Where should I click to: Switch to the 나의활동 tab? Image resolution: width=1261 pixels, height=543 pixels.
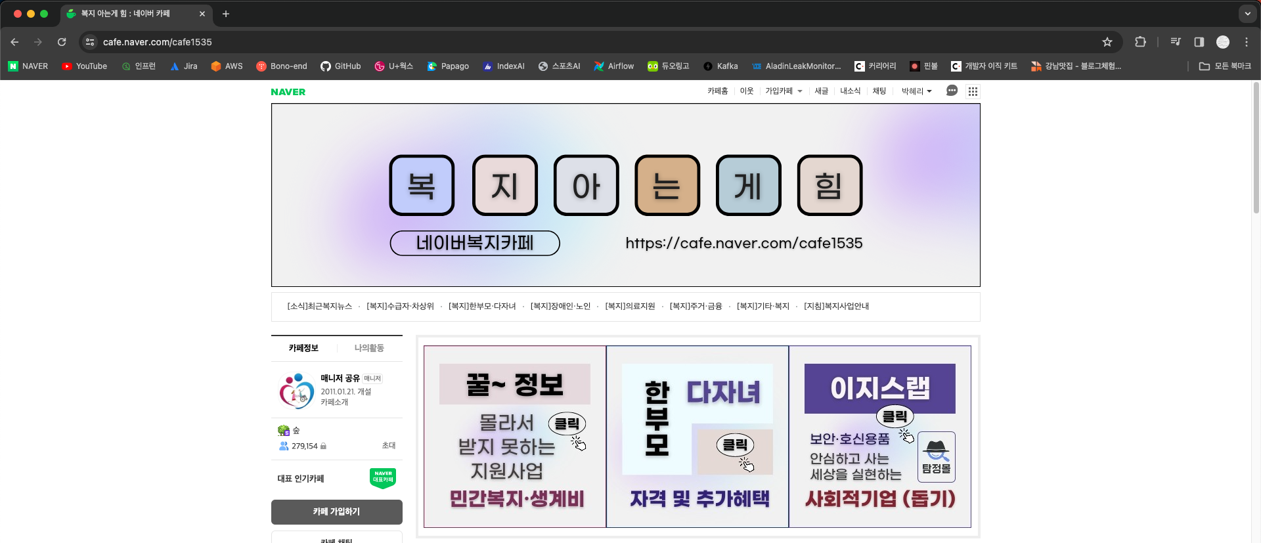coord(369,348)
